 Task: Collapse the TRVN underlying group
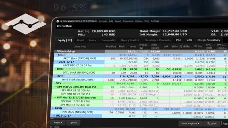(x=53, y=109)
